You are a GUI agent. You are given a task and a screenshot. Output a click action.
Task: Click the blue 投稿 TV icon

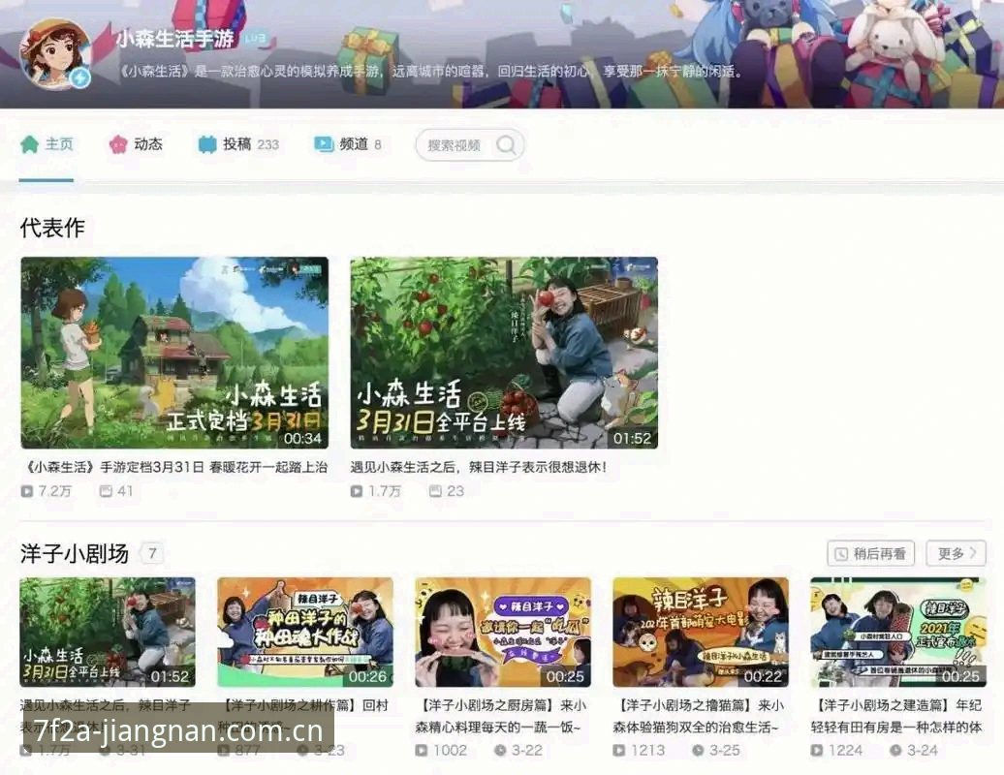tap(206, 144)
